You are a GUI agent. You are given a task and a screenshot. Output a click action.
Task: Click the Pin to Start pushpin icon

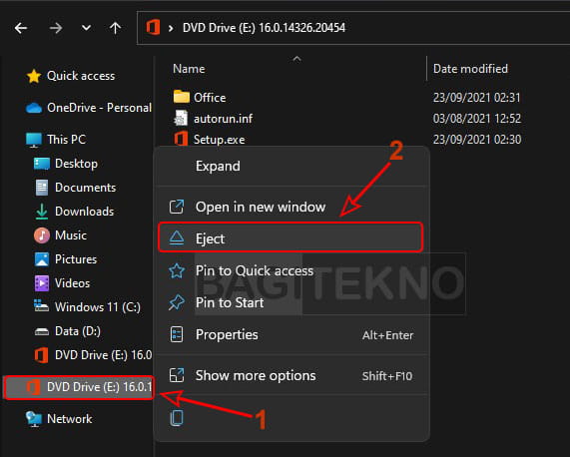pyautogui.click(x=177, y=302)
